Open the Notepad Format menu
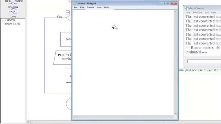The width and height of the screenshot is (221, 124). click(x=90, y=8)
